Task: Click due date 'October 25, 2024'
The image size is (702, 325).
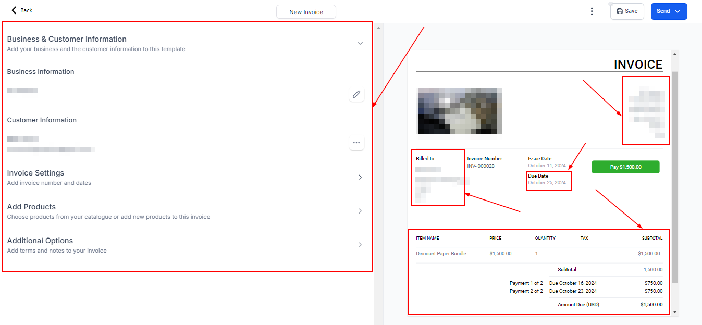Action: (x=547, y=183)
